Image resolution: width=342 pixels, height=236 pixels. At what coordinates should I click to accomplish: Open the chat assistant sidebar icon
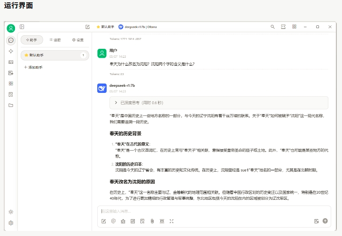click(x=11, y=40)
